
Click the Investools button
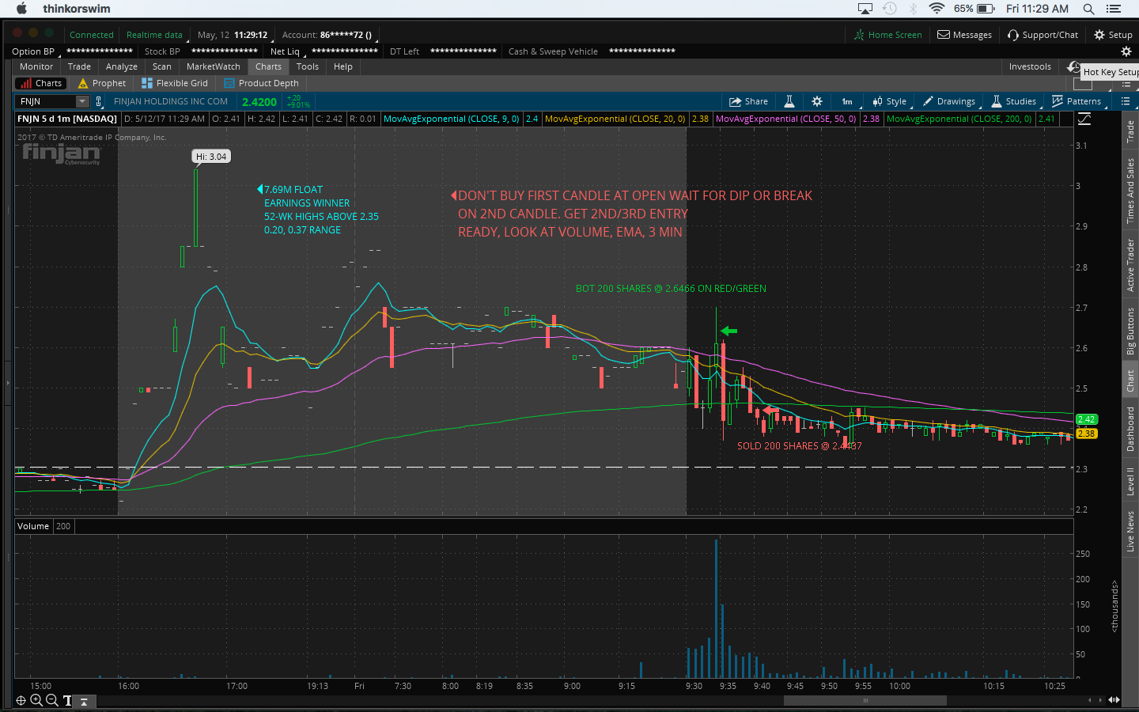point(1030,66)
